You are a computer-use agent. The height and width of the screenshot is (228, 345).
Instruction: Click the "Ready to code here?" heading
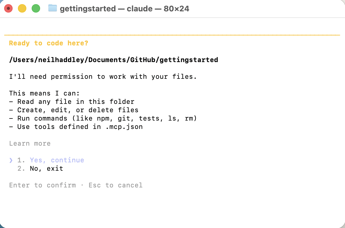pos(48,43)
